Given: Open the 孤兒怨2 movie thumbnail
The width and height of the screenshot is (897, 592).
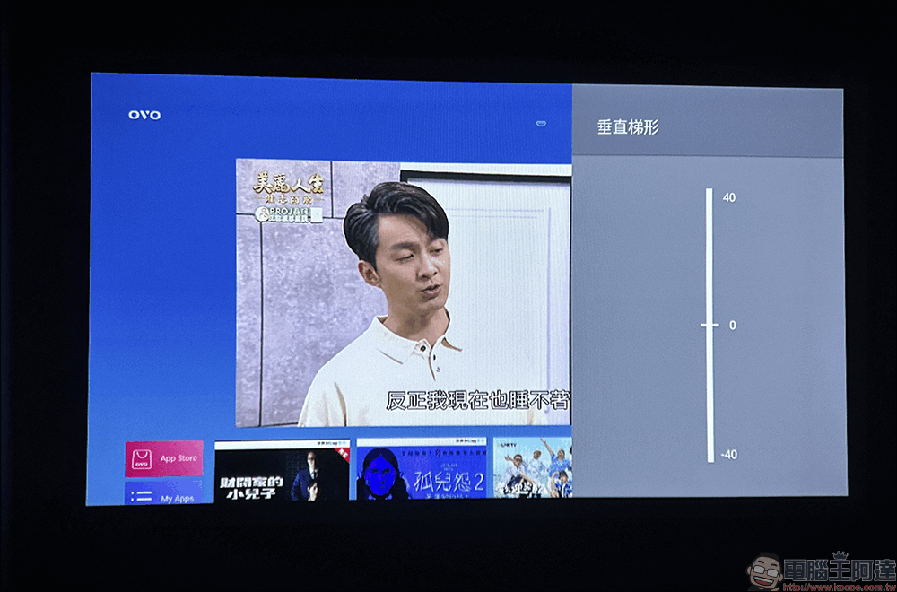Looking at the screenshot, I should pyautogui.click(x=422, y=468).
